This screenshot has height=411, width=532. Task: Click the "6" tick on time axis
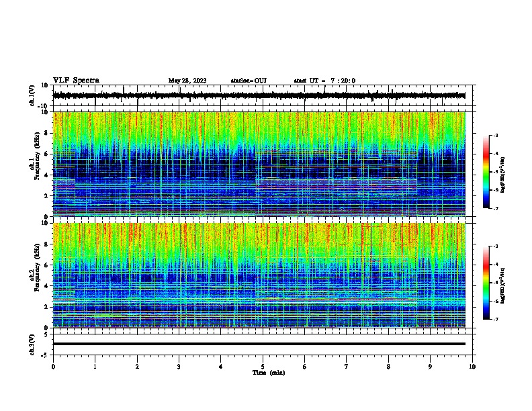(x=305, y=367)
